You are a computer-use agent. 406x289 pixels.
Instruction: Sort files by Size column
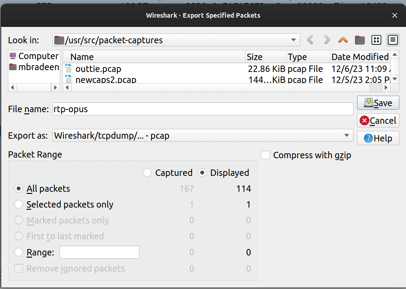coord(266,57)
